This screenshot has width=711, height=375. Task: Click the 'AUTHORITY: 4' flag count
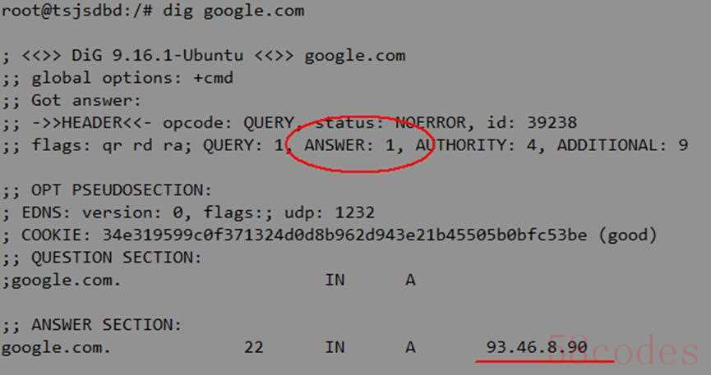click(x=476, y=145)
